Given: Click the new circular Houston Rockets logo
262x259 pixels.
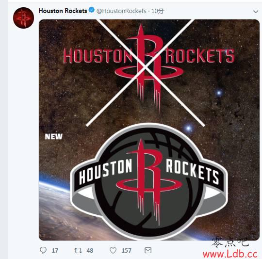Looking at the screenshot, I should coord(149,181).
